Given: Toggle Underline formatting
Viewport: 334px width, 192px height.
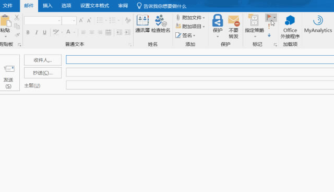Looking at the screenshot, I should (x=44, y=32).
